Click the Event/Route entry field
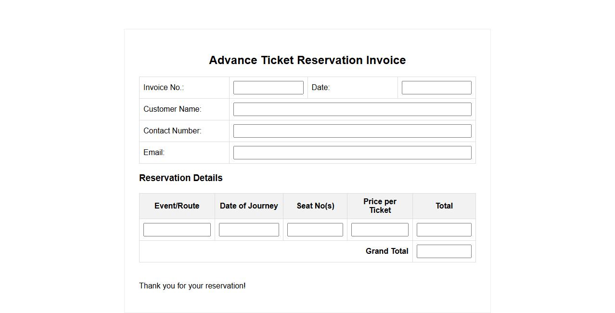Image resolution: width=615 pixels, height=313 pixels. [177, 230]
